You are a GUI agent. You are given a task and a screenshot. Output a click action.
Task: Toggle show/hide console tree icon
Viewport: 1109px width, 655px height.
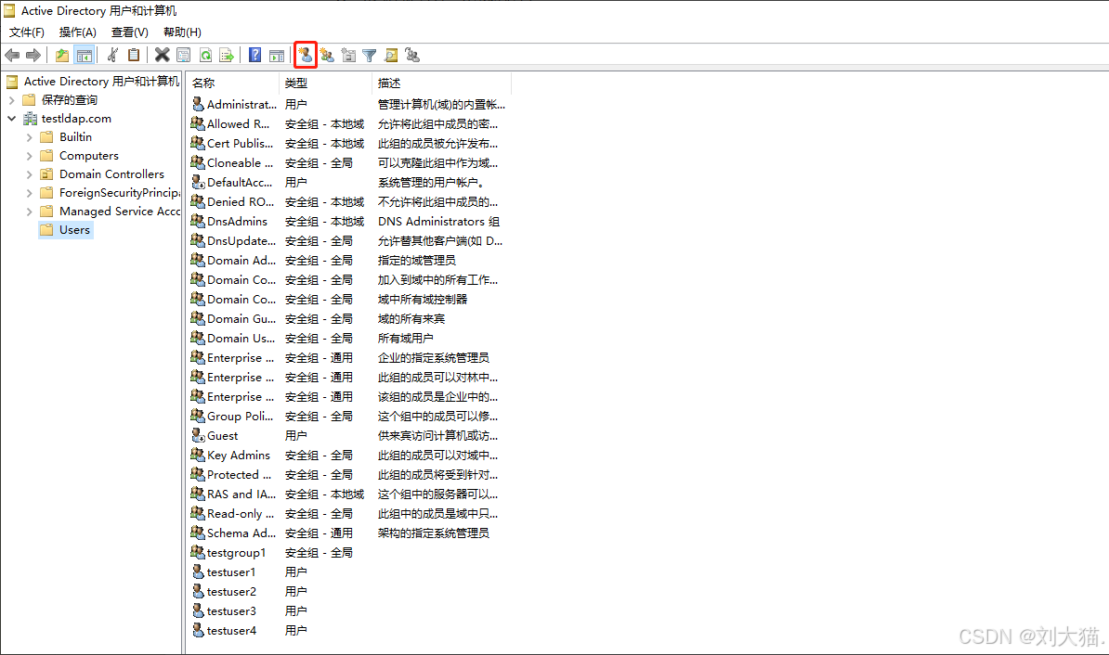click(85, 55)
